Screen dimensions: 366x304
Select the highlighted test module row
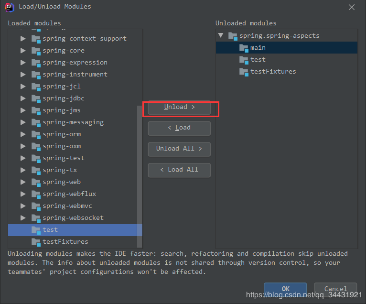[x=75, y=230]
